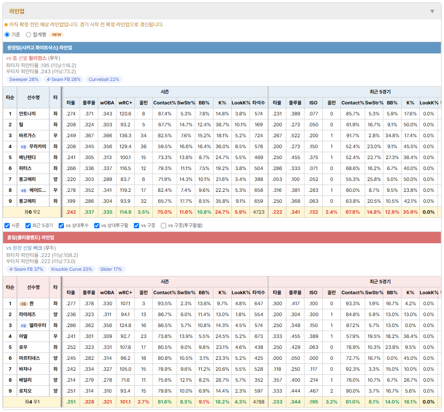Screen dimensions: 444x412
Task: Open away starter 버크 link
Action: click(x=38, y=248)
